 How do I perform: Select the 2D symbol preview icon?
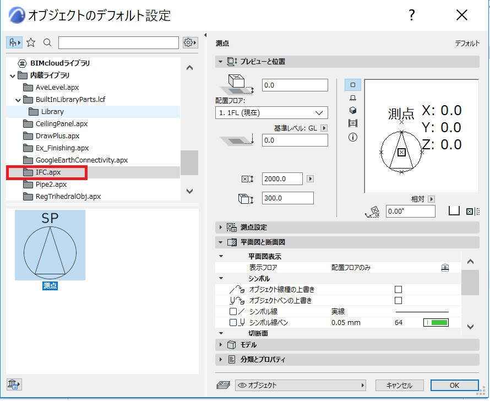[353, 85]
